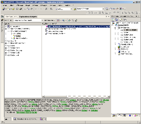Click the Sort Objects A-Z icon
The width and height of the screenshot is (141, 124).
pos(58,20)
